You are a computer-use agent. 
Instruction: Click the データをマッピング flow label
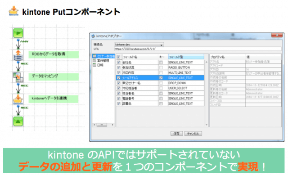click(54, 76)
